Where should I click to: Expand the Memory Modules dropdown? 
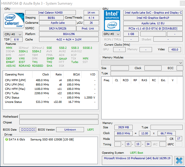point(142,63)
